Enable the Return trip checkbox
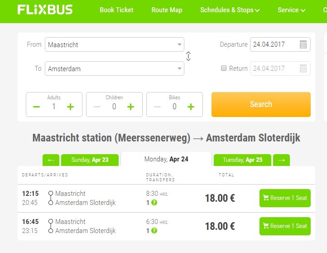The width and height of the screenshot is (327, 253). coord(223,68)
